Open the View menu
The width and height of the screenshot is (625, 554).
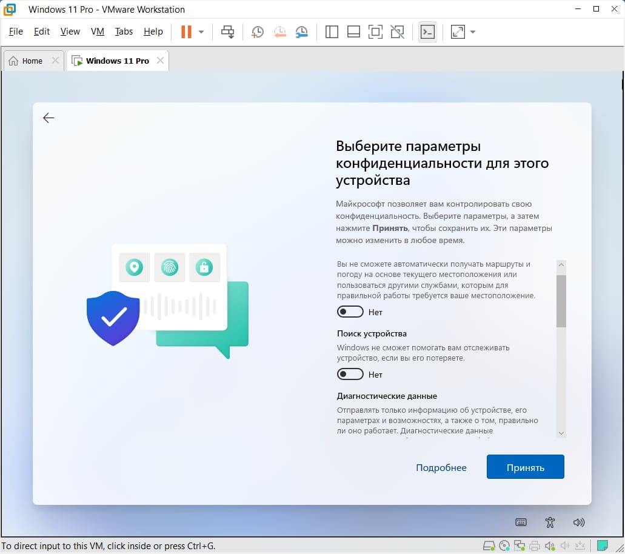pyautogui.click(x=70, y=32)
